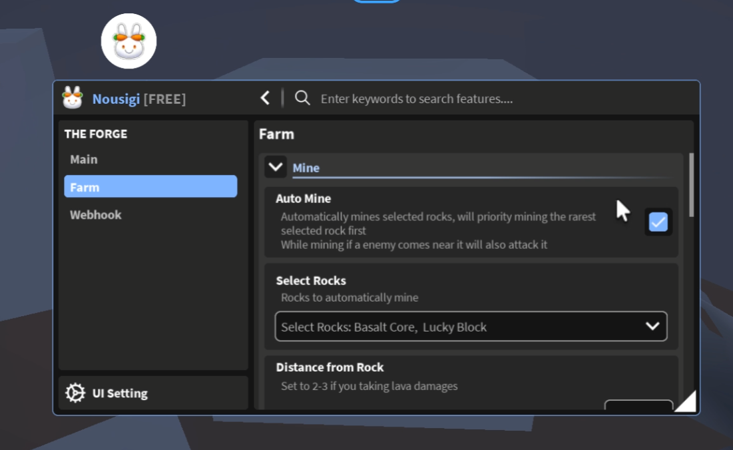
Task: Click the back arrow beside search
Action: pos(265,98)
